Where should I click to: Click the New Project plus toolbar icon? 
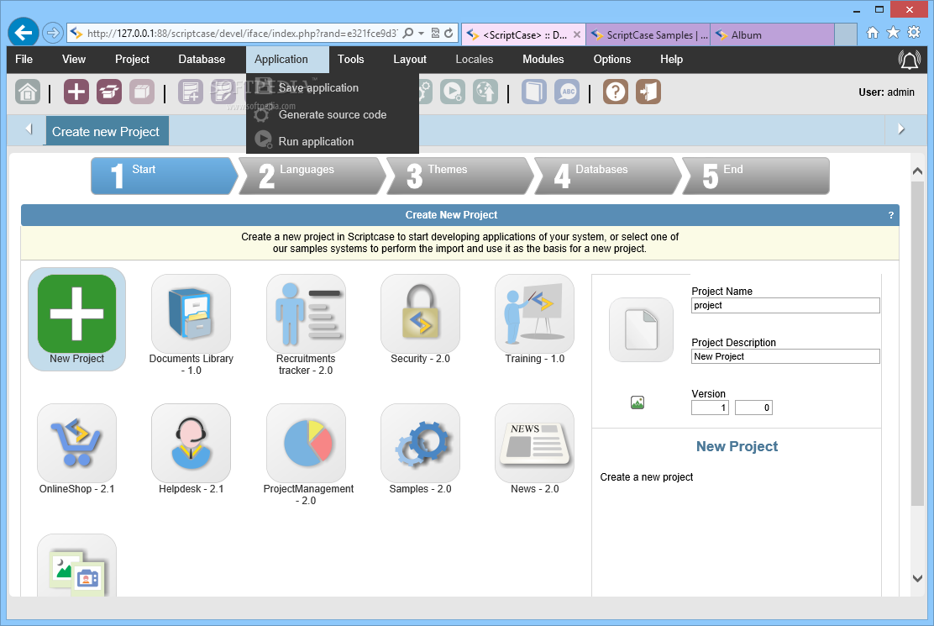(x=76, y=92)
